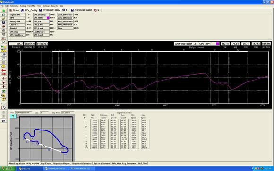Viewport: 274px width, 171px height.
Task: Click segment marker 4 above the graph
Action: [x=92, y=50]
